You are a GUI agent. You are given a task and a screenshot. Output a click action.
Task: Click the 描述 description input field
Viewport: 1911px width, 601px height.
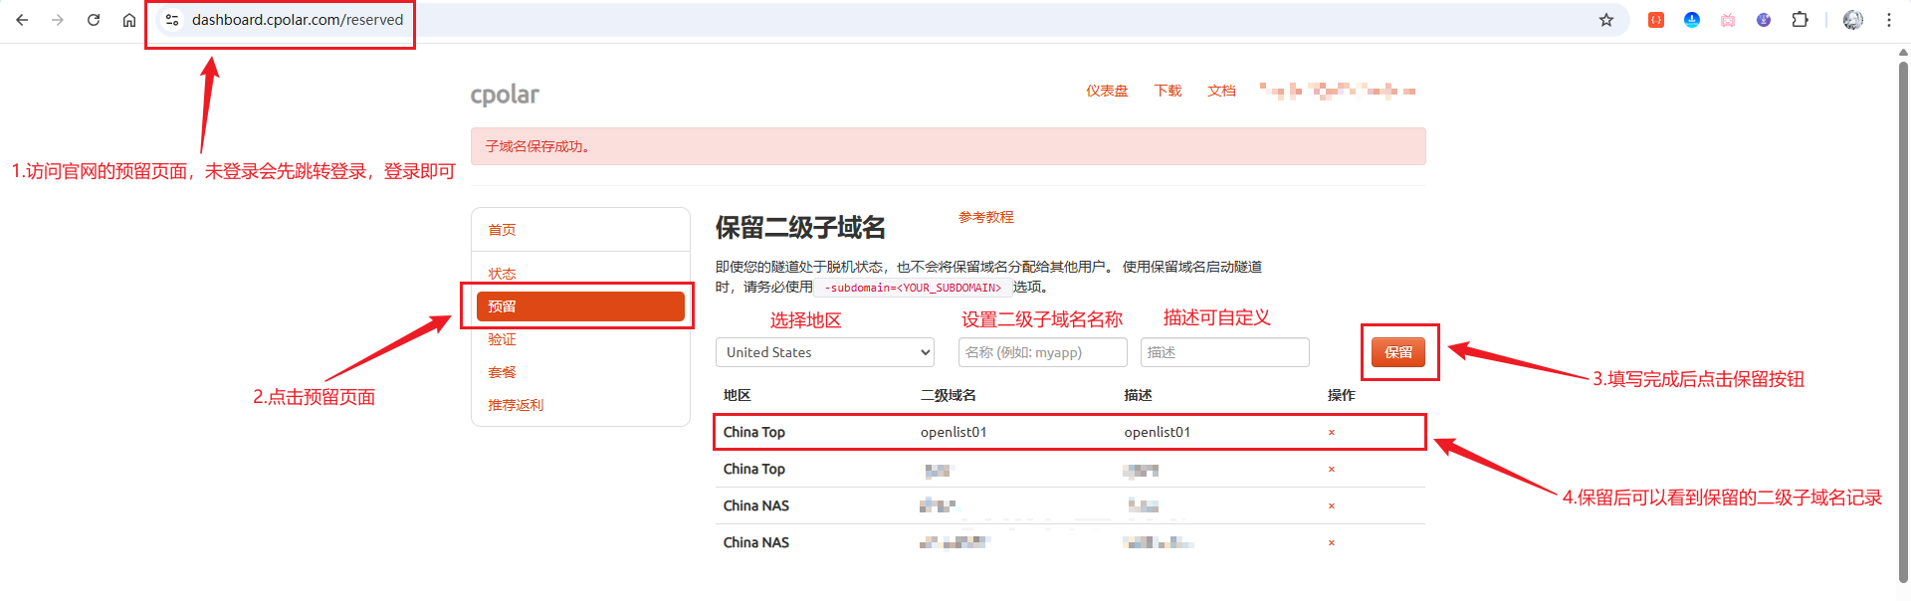(1224, 352)
